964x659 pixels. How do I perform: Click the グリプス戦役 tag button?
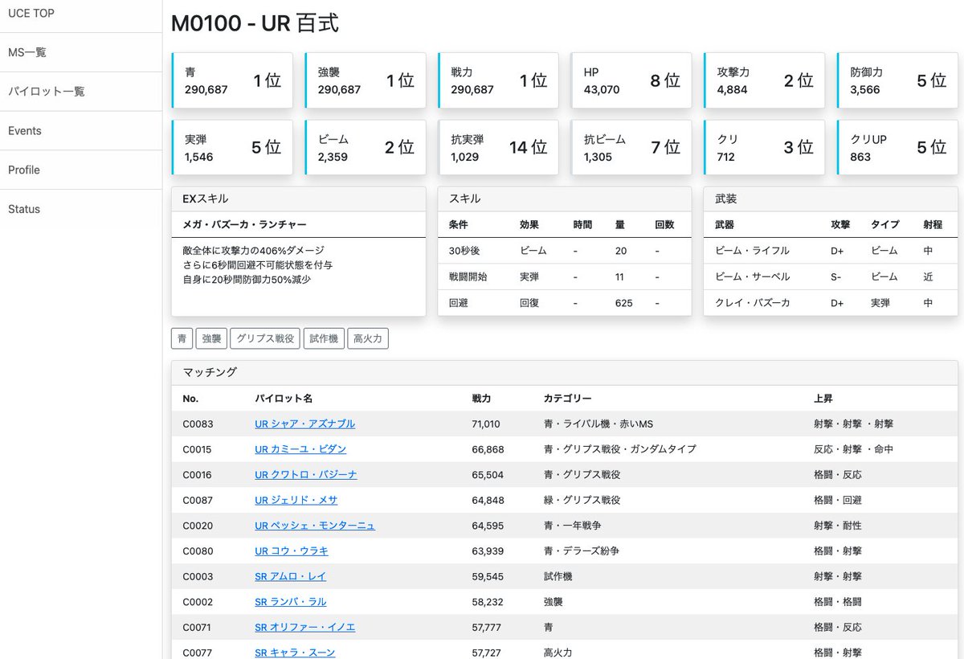[266, 338]
